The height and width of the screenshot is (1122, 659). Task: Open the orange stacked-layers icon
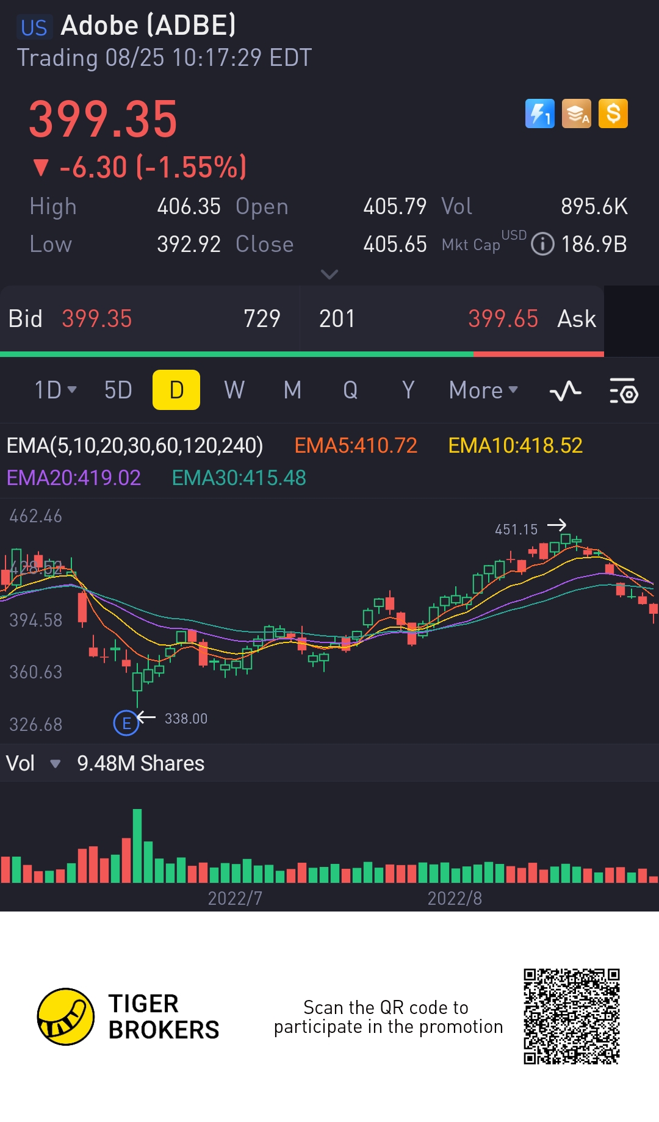pyautogui.click(x=577, y=113)
